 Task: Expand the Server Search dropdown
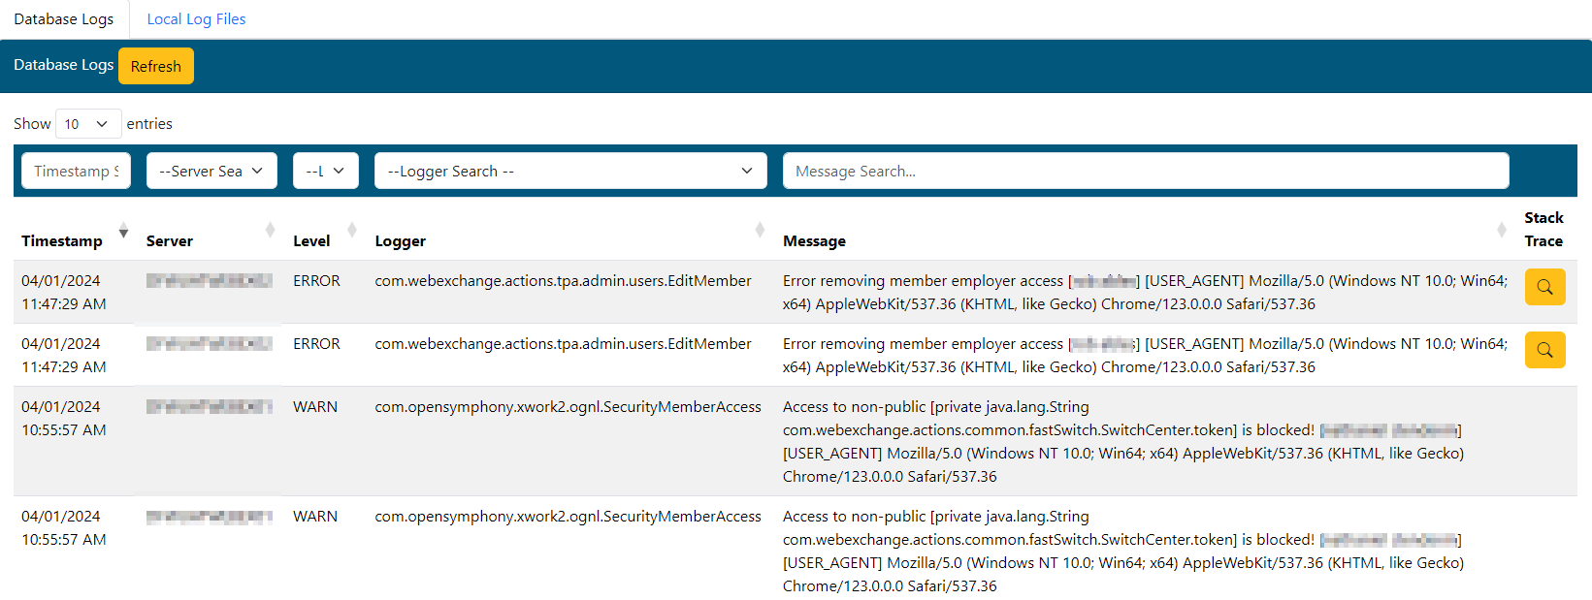211,172
